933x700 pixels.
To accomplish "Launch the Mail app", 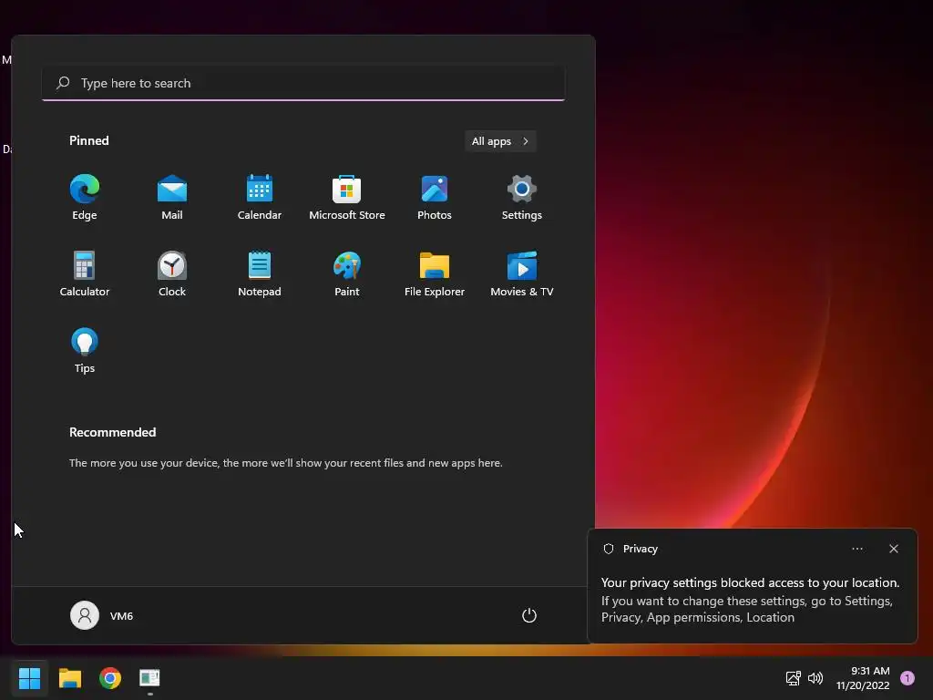I will pyautogui.click(x=172, y=198).
